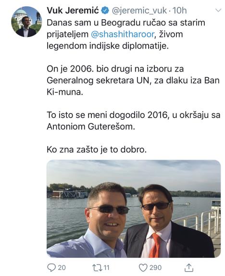This screenshot has width=225, height=276.
Task: Click the retweet count 11
Action: 106,268
